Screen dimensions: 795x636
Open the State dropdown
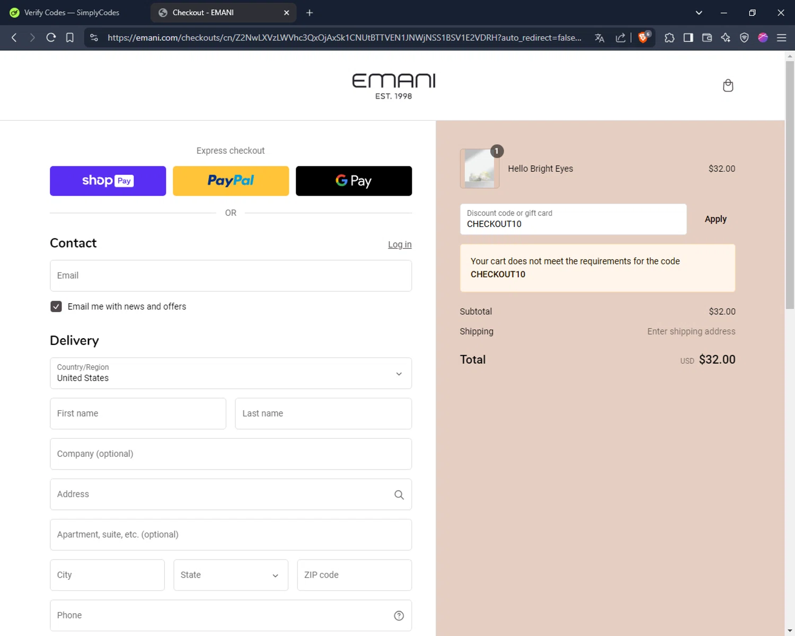(x=231, y=575)
